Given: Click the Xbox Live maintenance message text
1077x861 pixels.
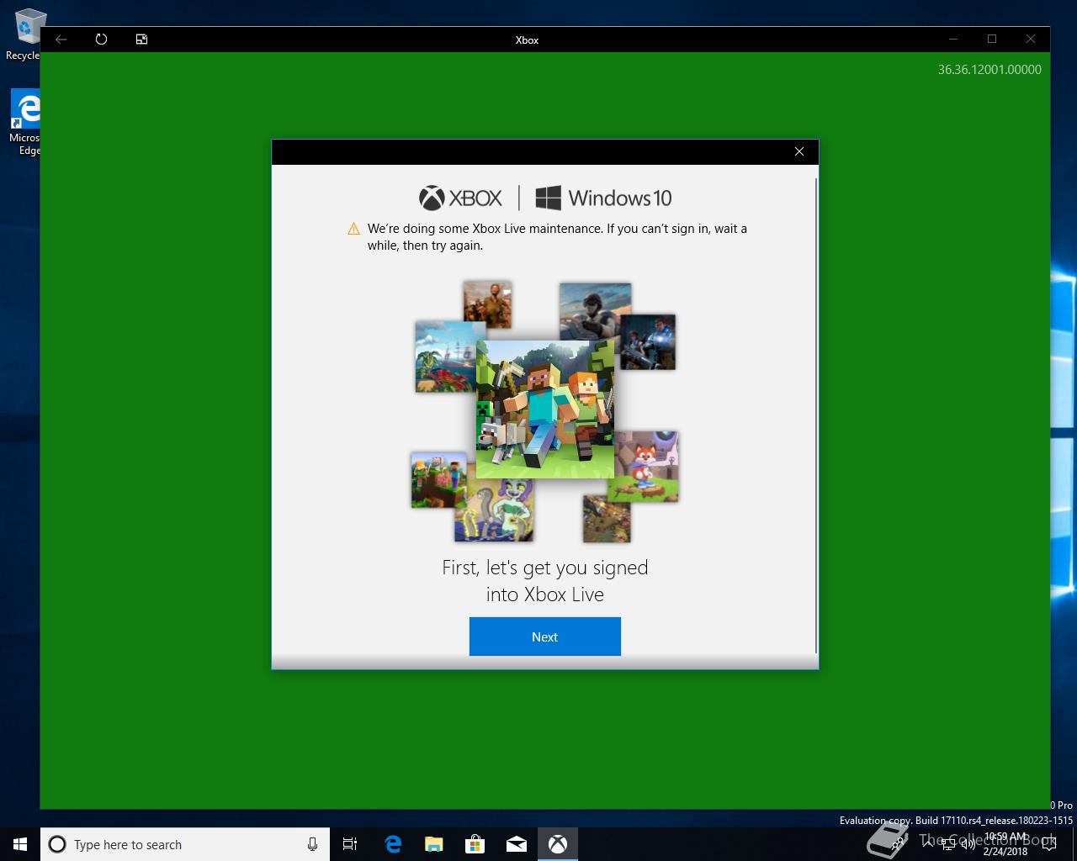Looking at the screenshot, I should coord(557,237).
